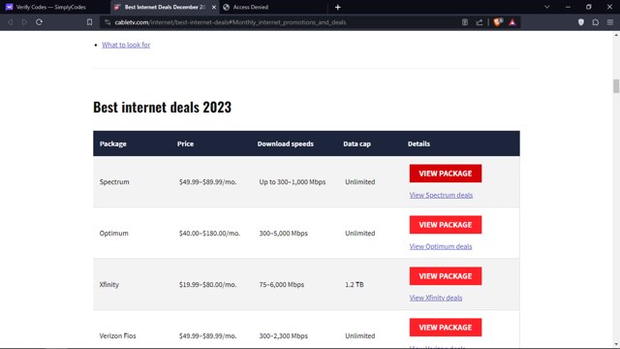620x349 pixels.
Task: Click the Spectrum package name cell
Action: [x=114, y=182]
